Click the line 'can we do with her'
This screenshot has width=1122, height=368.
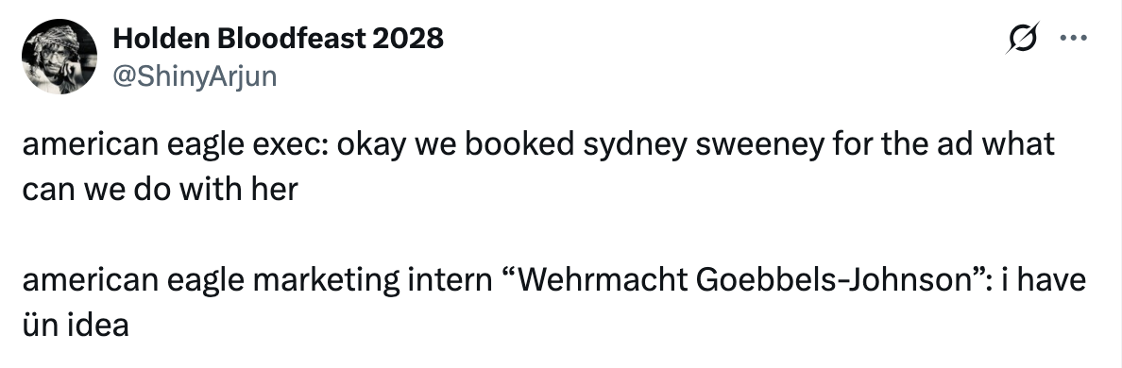coord(160,190)
